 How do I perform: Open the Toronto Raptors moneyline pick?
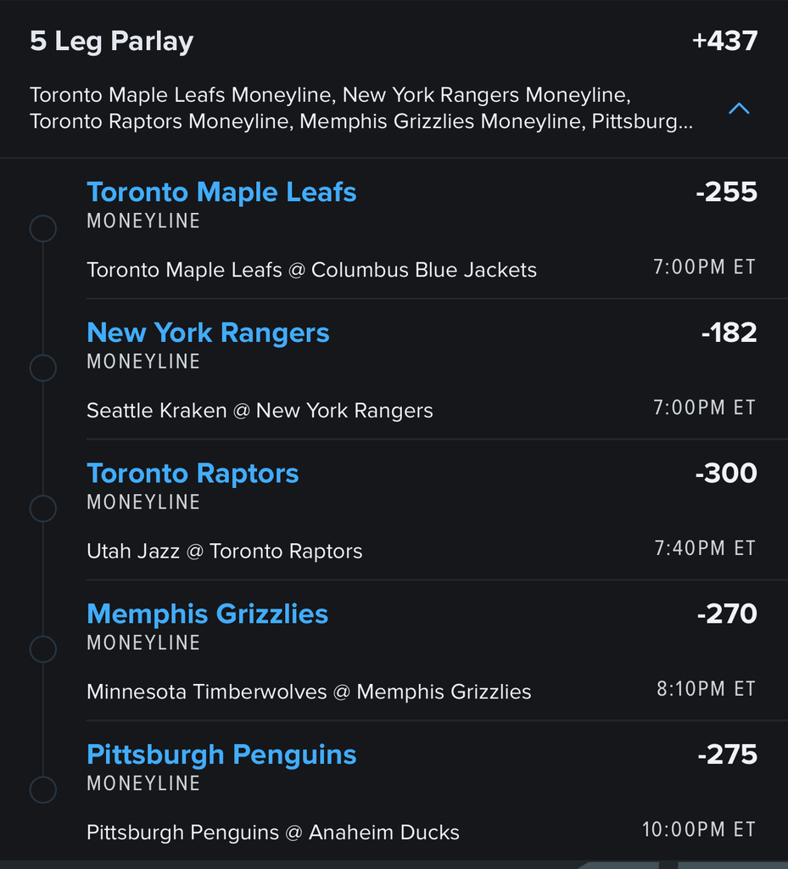click(x=193, y=474)
